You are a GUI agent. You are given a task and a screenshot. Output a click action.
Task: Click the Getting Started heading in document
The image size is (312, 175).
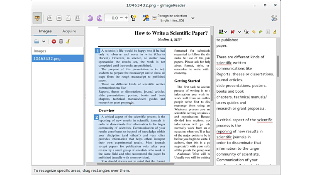click(187, 81)
